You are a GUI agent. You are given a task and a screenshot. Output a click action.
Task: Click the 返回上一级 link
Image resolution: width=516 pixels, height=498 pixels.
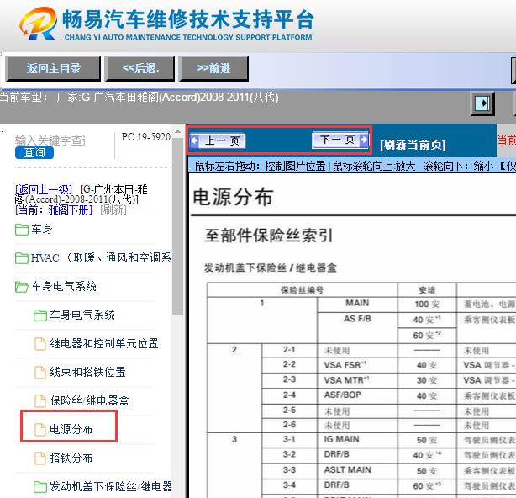point(44,189)
